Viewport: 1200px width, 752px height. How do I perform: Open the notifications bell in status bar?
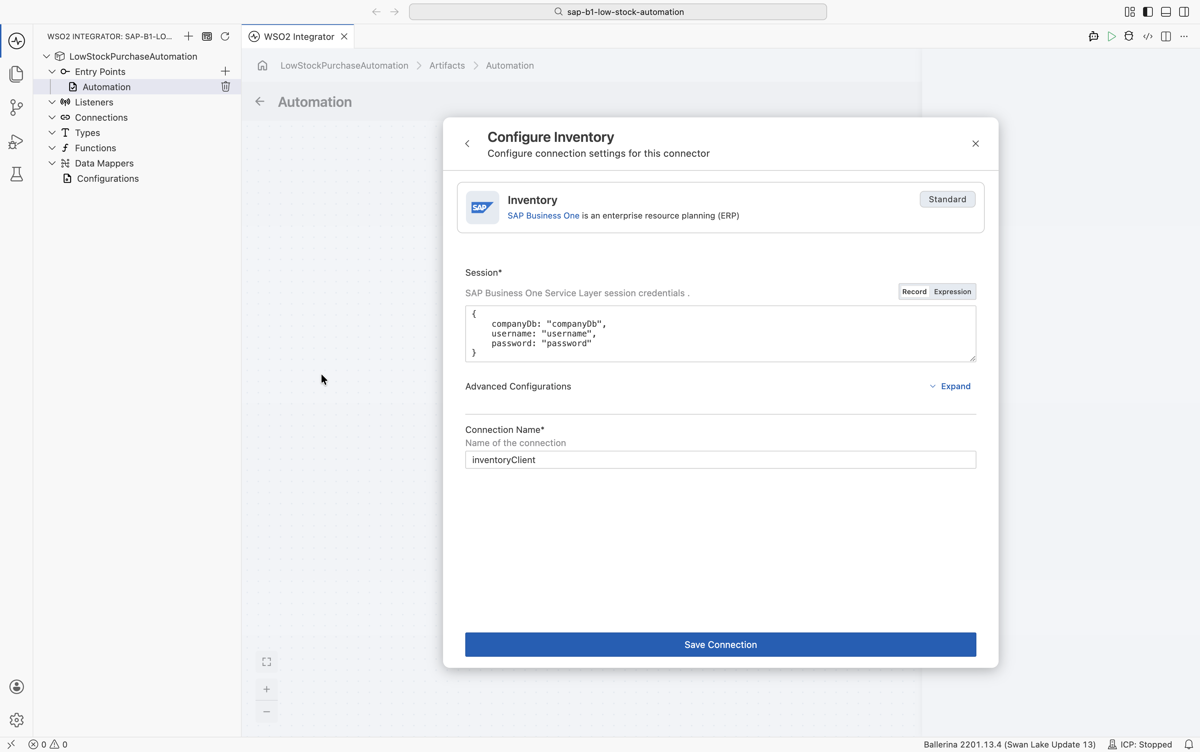point(1189,744)
